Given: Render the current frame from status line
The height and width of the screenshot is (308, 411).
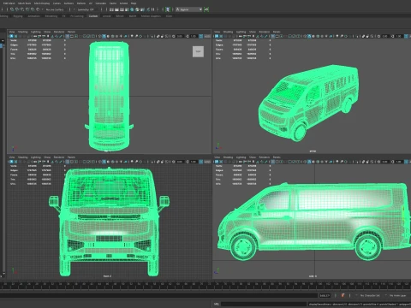Looking at the screenshot, I should pos(116,9).
